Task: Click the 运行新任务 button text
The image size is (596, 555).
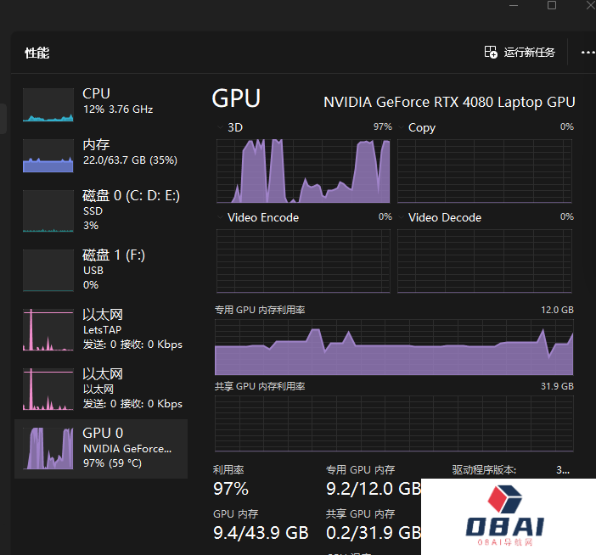Action: point(529,53)
